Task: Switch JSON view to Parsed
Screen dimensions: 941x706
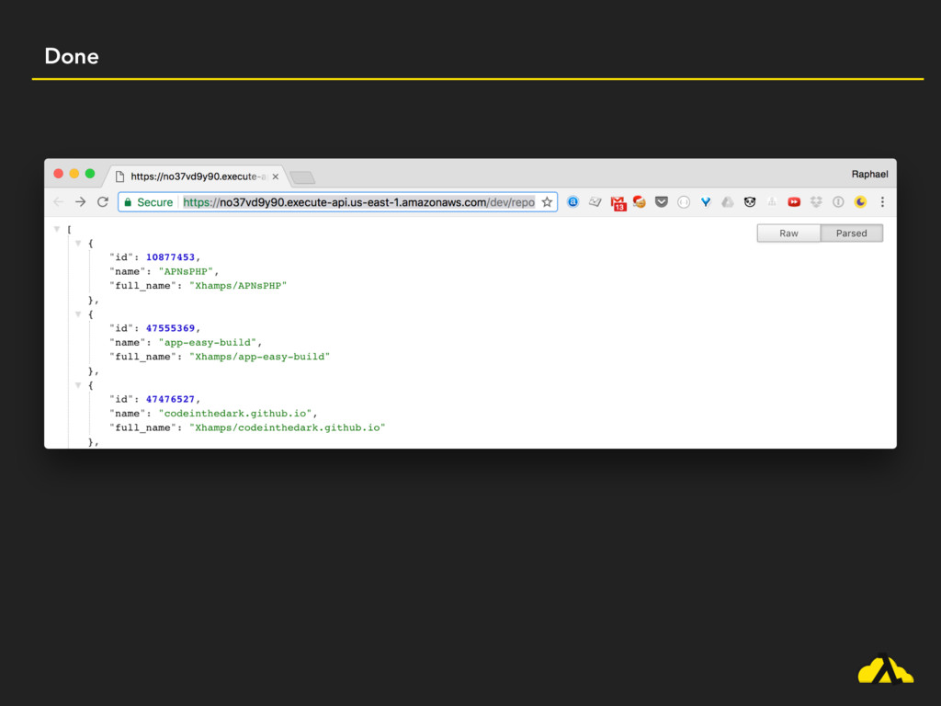Action: [852, 233]
